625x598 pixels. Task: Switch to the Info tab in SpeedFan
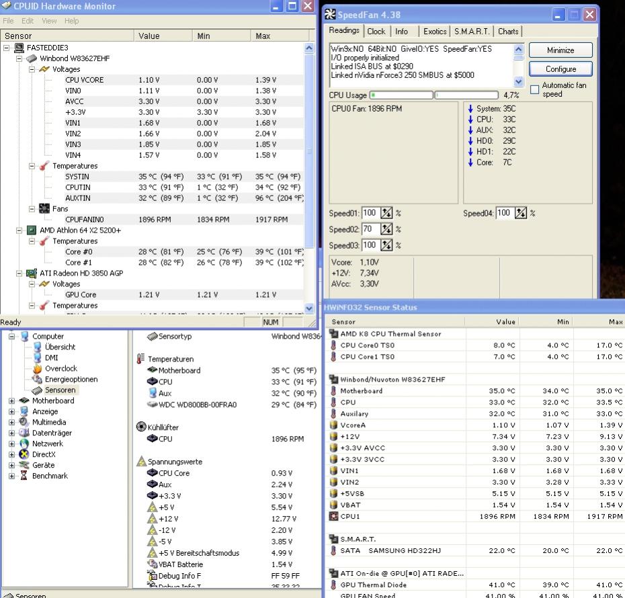point(401,32)
